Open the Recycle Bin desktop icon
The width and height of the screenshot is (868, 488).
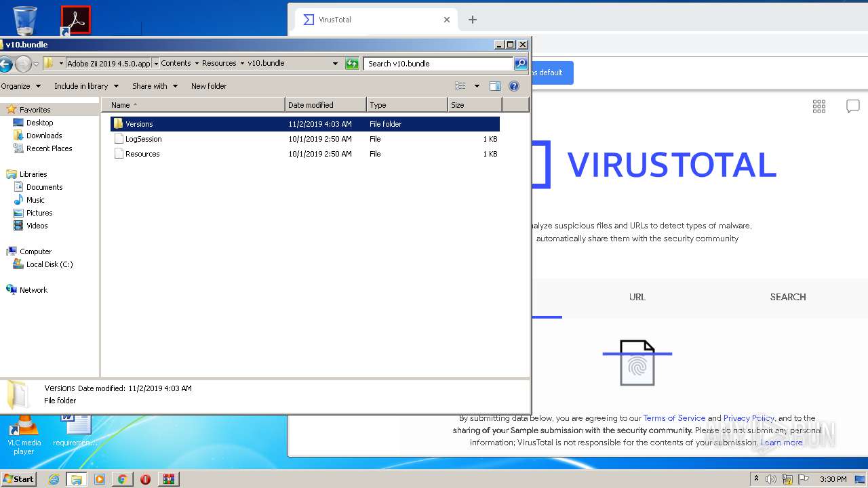coord(25,20)
